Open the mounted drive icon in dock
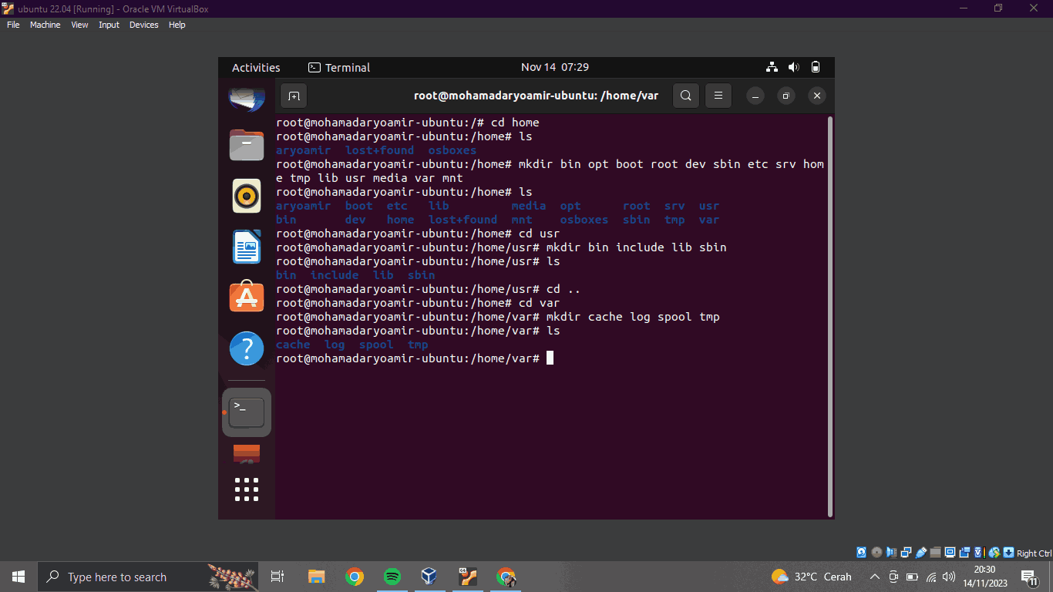The height and width of the screenshot is (592, 1053). click(247, 454)
